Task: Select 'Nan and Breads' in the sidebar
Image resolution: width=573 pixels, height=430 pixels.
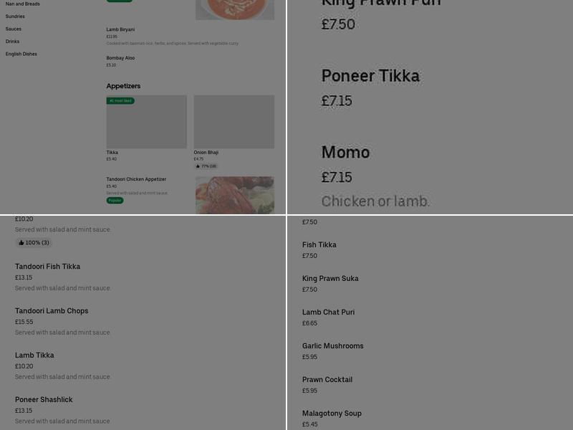Action: click(21, 3)
